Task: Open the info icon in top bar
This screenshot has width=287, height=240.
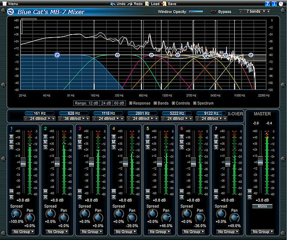Action: [x=274, y=4]
